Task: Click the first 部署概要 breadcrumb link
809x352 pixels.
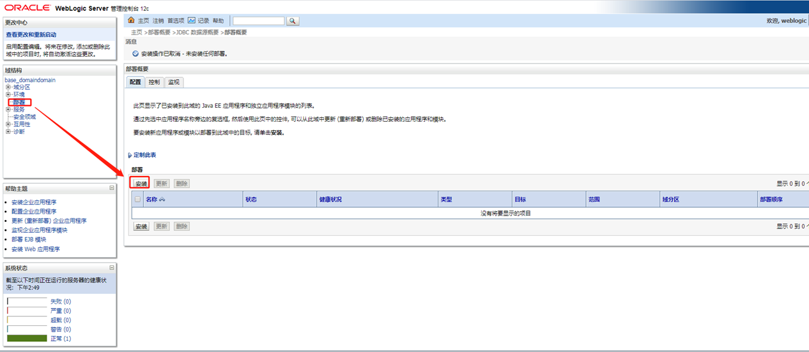Action: tap(159, 33)
